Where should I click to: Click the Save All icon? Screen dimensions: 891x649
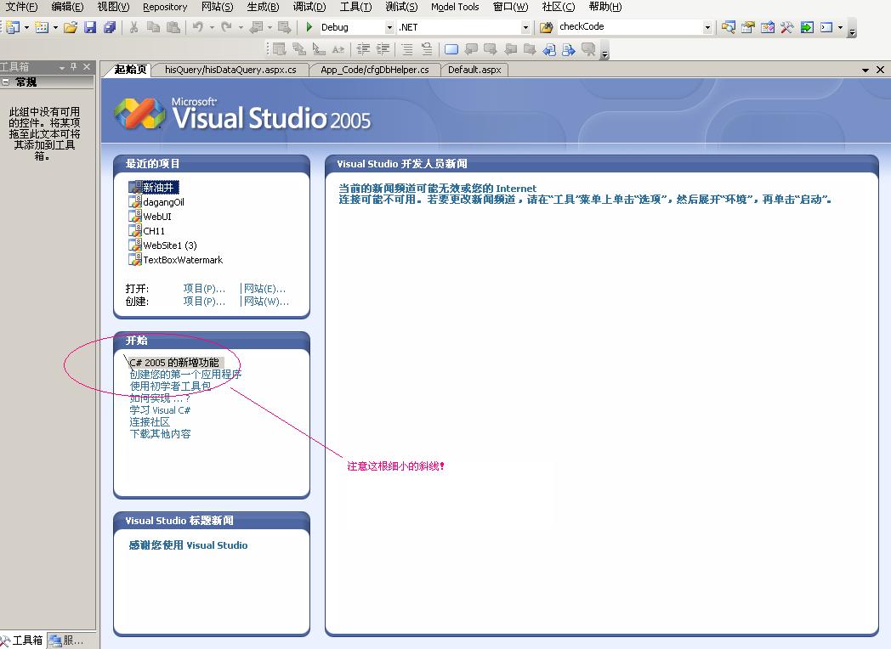(110, 27)
